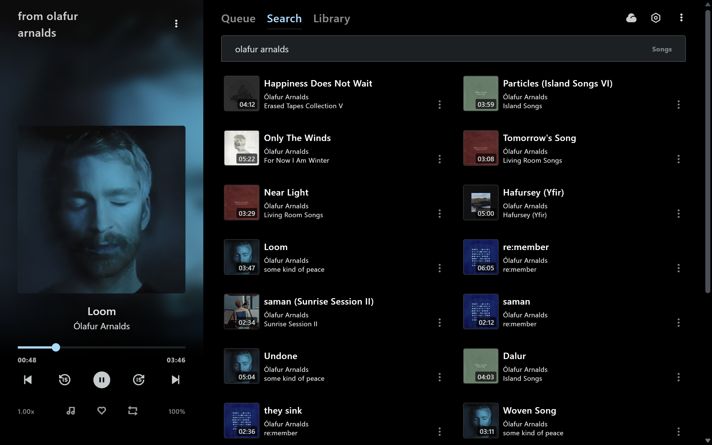Select the Only The Winds song title
Image resolution: width=712 pixels, height=445 pixels.
[297, 138]
